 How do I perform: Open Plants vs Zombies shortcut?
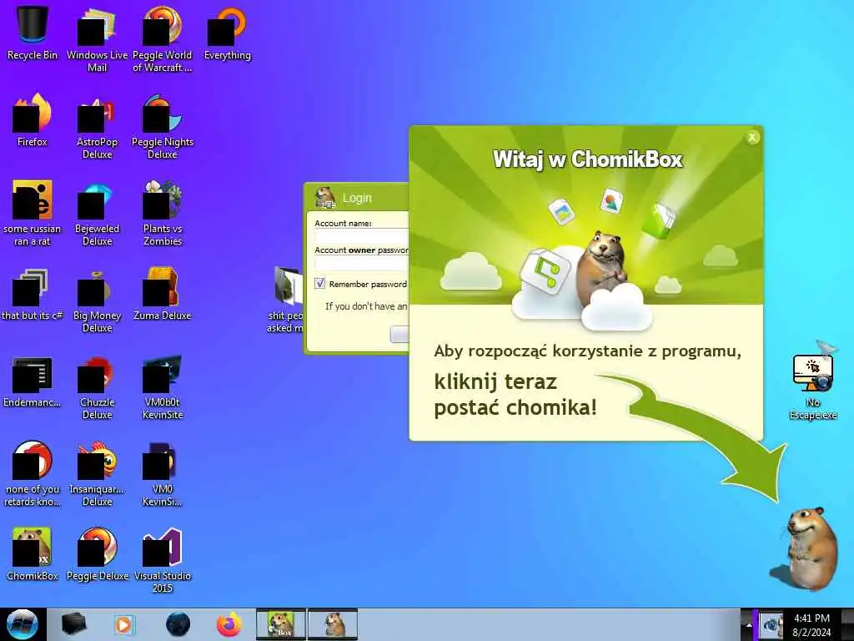[163, 213]
